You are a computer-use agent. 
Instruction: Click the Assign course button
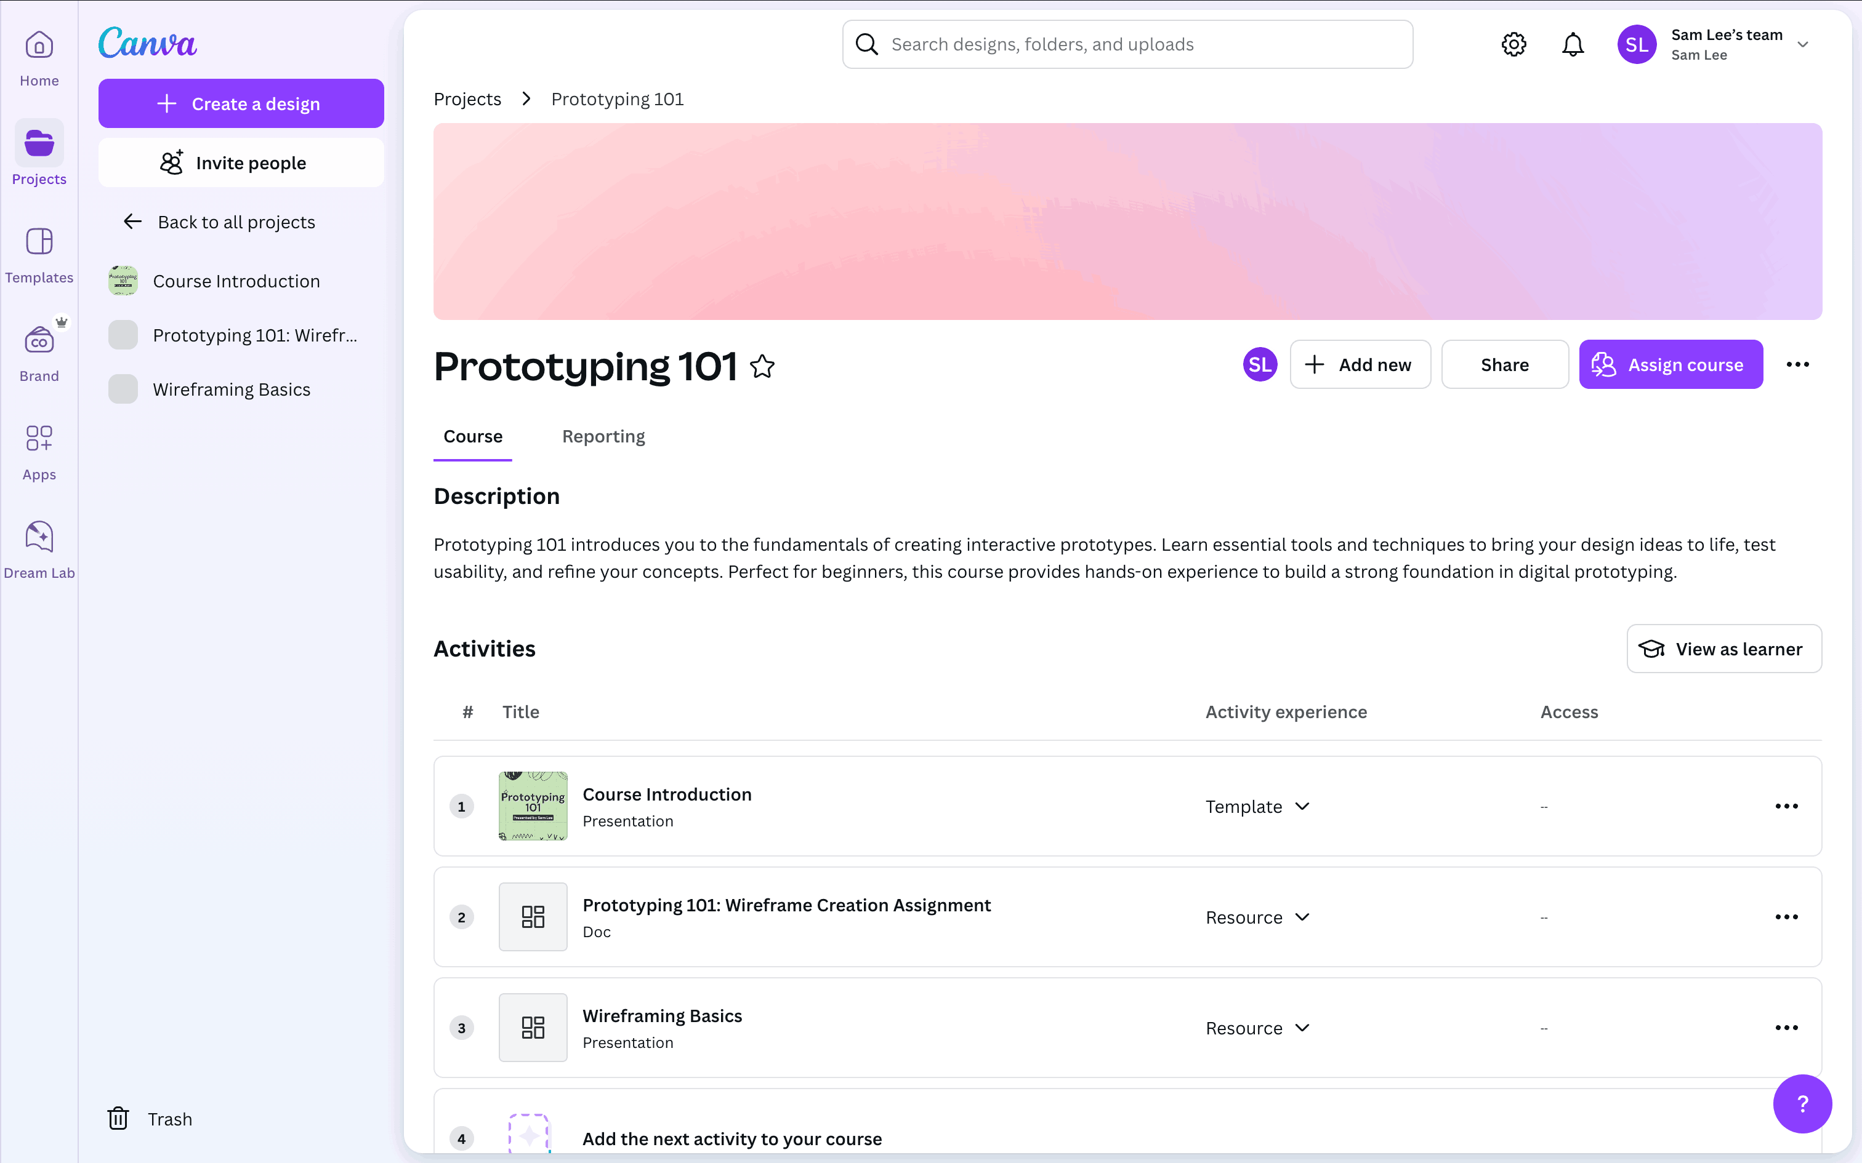1671,364
